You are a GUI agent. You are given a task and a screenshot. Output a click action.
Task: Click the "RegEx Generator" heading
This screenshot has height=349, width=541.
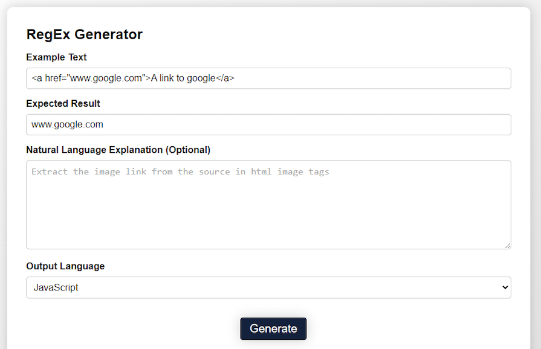[84, 34]
